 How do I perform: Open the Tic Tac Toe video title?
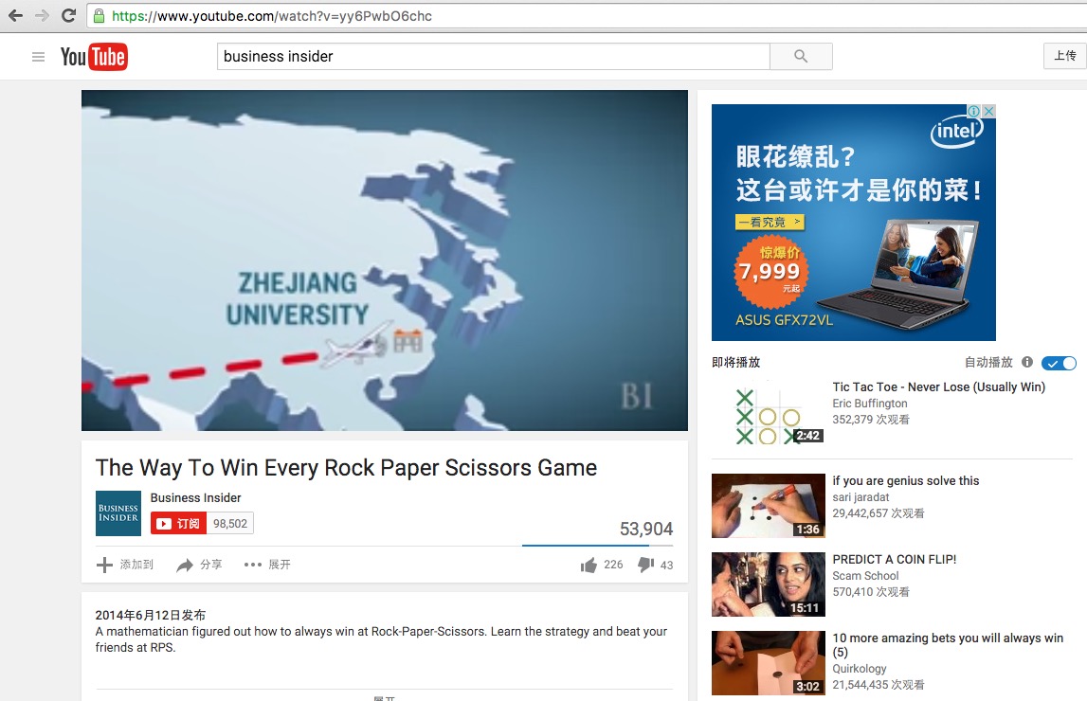point(938,386)
